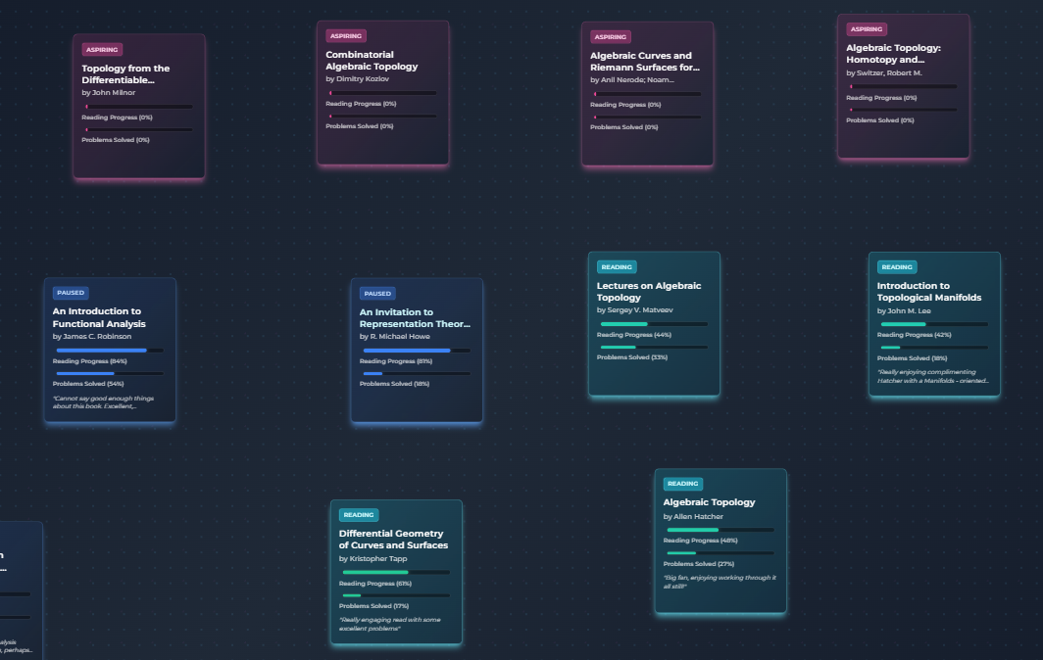This screenshot has height=660, width=1043.
Task: Select the author line 'by Allen Hatcher'
Action: click(x=693, y=516)
